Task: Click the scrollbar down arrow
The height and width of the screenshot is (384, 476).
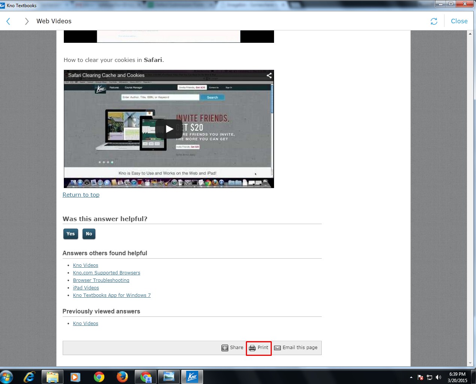Action: pyautogui.click(x=470, y=363)
